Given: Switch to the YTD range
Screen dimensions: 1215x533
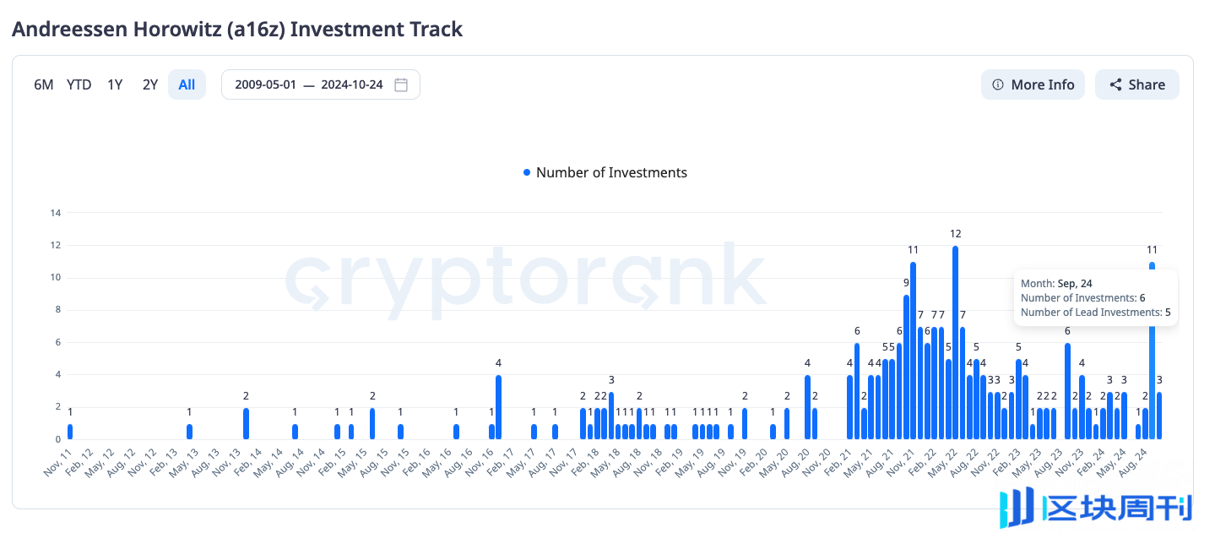Looking at the screenshot, I should tap(79, 84).
